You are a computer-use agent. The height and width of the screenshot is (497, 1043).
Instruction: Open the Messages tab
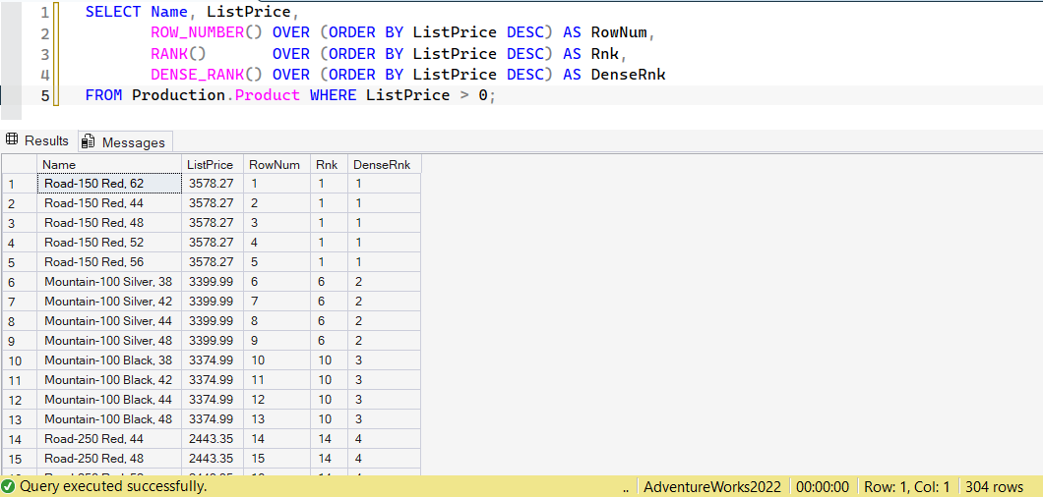pyautogui.click(x=125, y=142)
